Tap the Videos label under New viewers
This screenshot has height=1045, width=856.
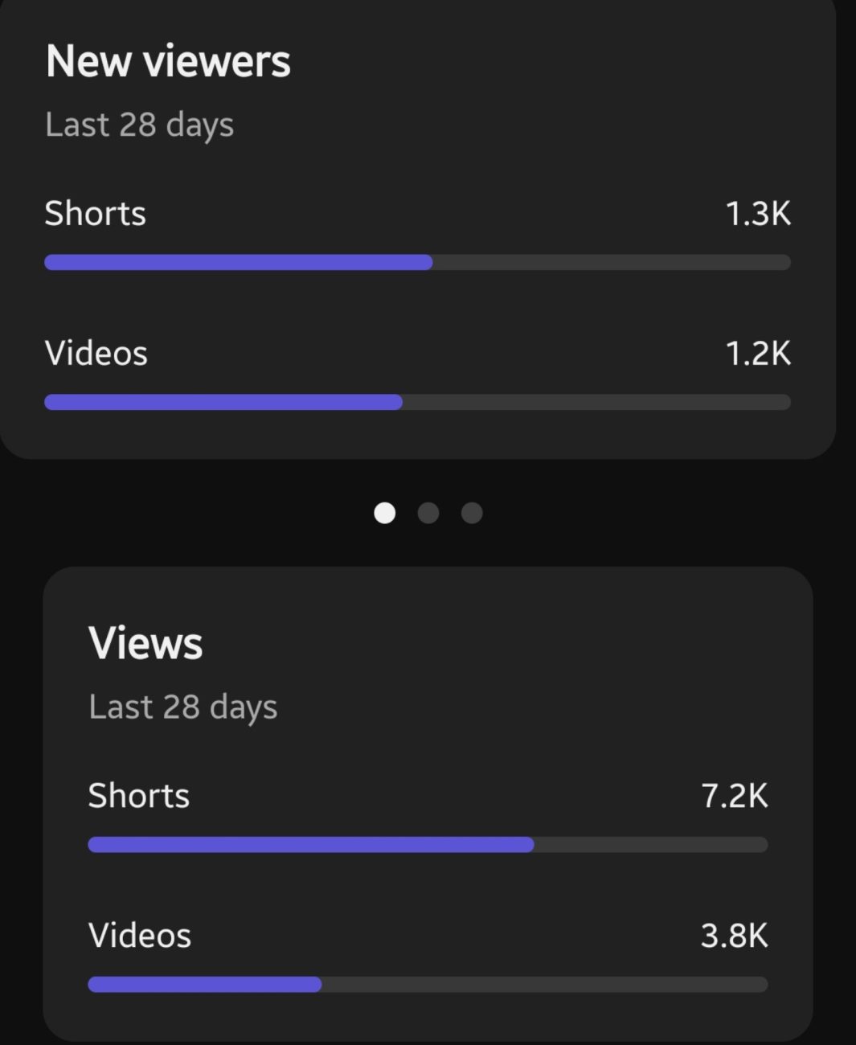point(96,354)
